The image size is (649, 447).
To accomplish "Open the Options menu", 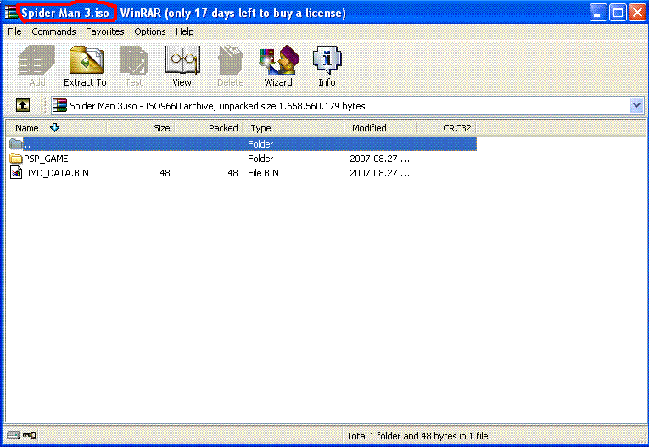I will [x=150, y=31].
